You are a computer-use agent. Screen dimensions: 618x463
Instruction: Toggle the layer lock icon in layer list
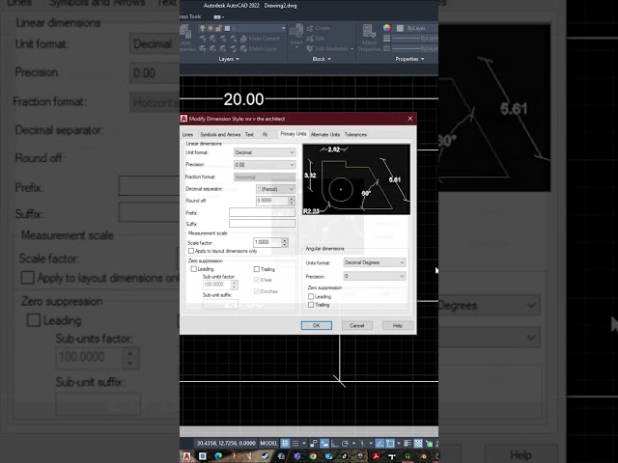tap(218, 28)
